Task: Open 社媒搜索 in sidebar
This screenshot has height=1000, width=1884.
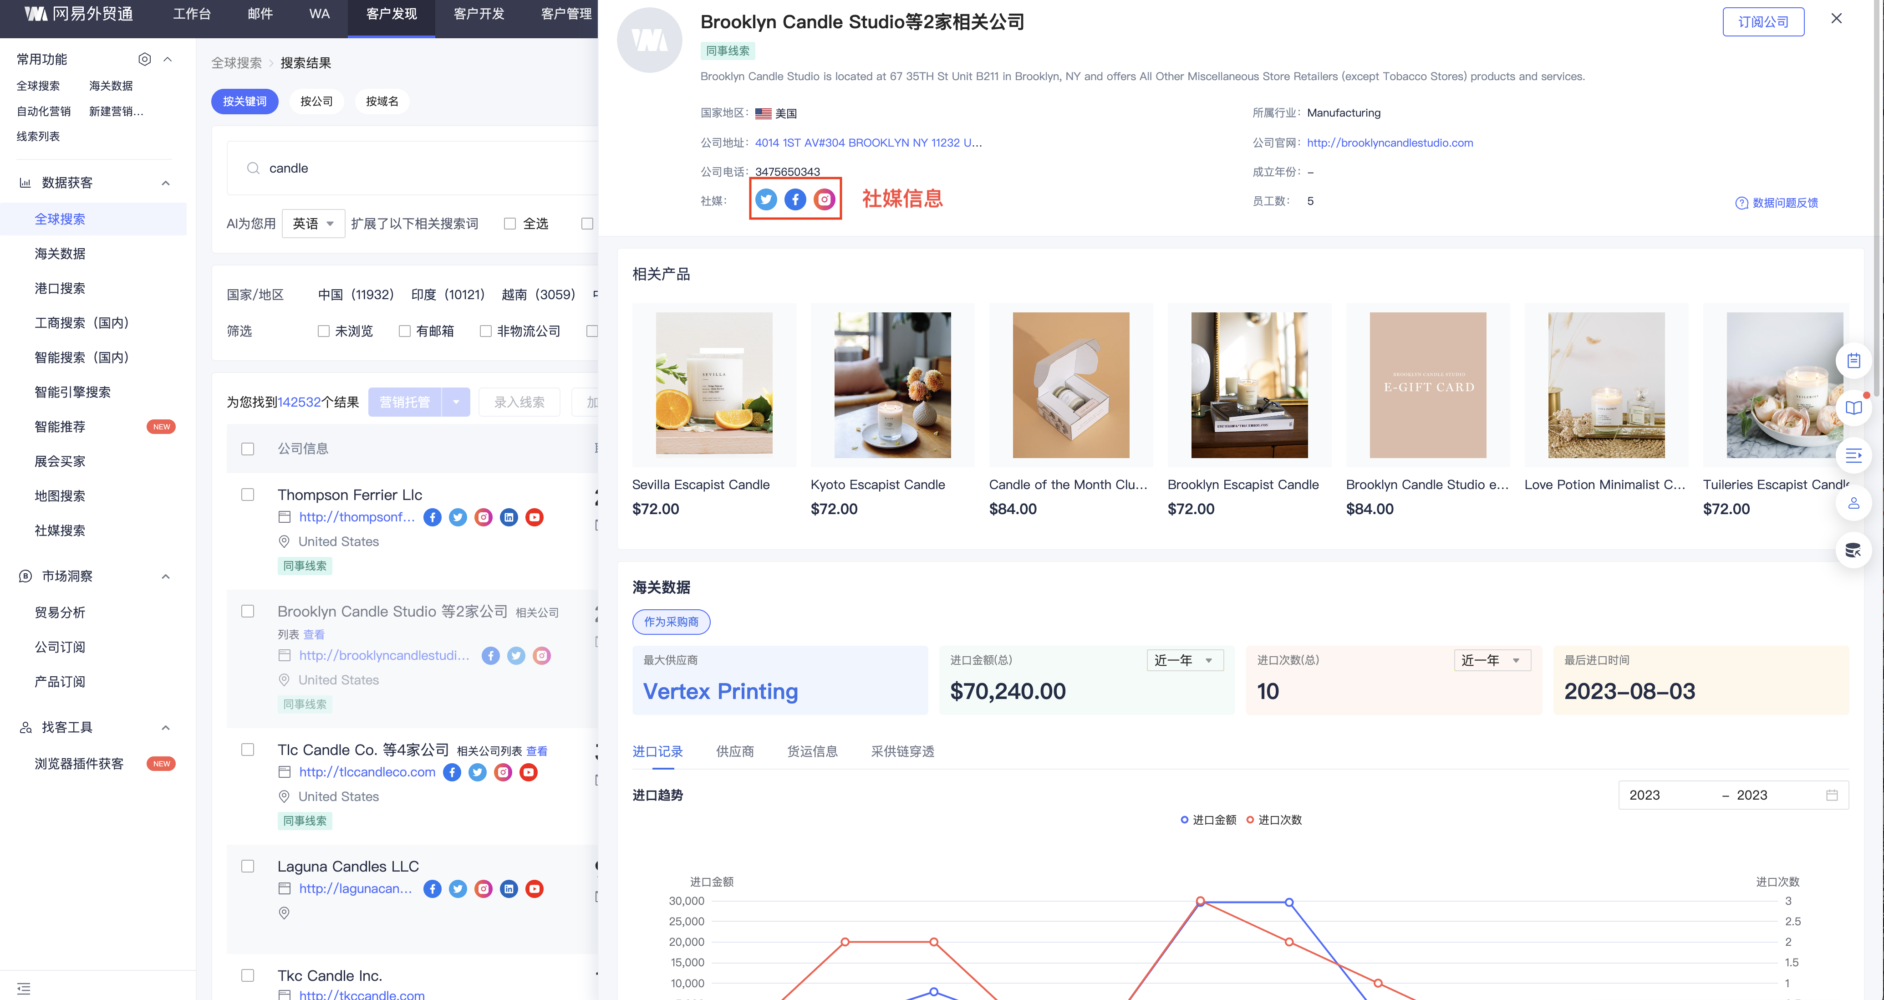Action: point(60,531)
